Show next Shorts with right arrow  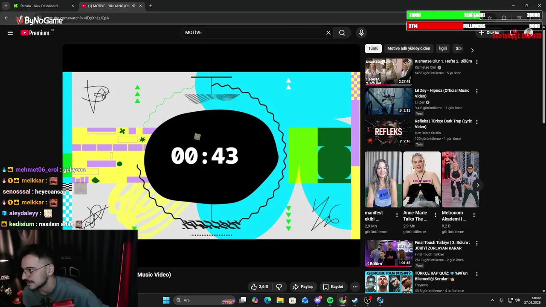(478, 185)
